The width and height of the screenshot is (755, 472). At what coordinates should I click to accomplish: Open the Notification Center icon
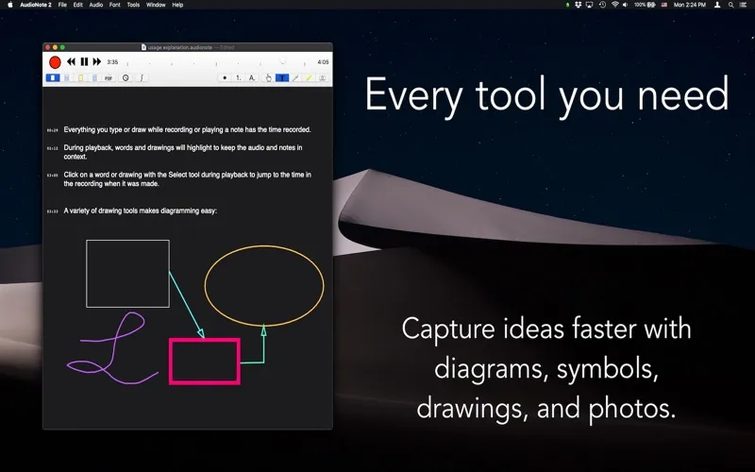coord(744,5)
